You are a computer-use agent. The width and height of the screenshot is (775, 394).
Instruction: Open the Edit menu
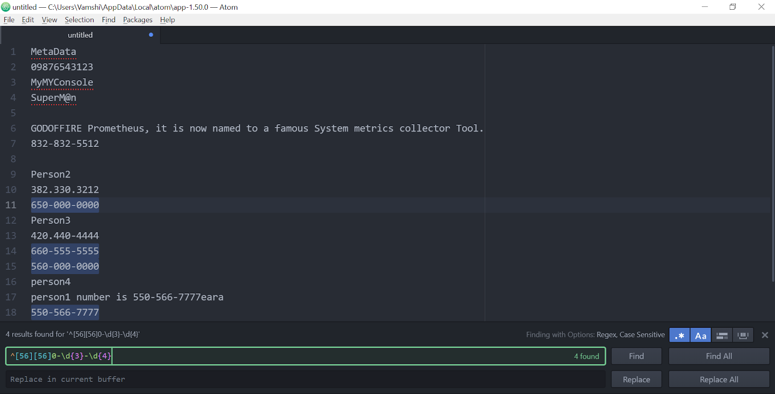click(28, 20)
